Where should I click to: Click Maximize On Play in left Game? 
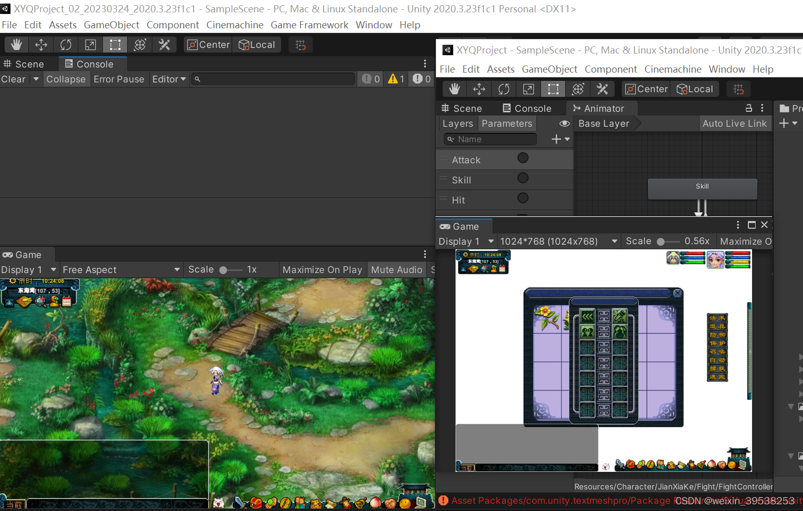(322, 269)
